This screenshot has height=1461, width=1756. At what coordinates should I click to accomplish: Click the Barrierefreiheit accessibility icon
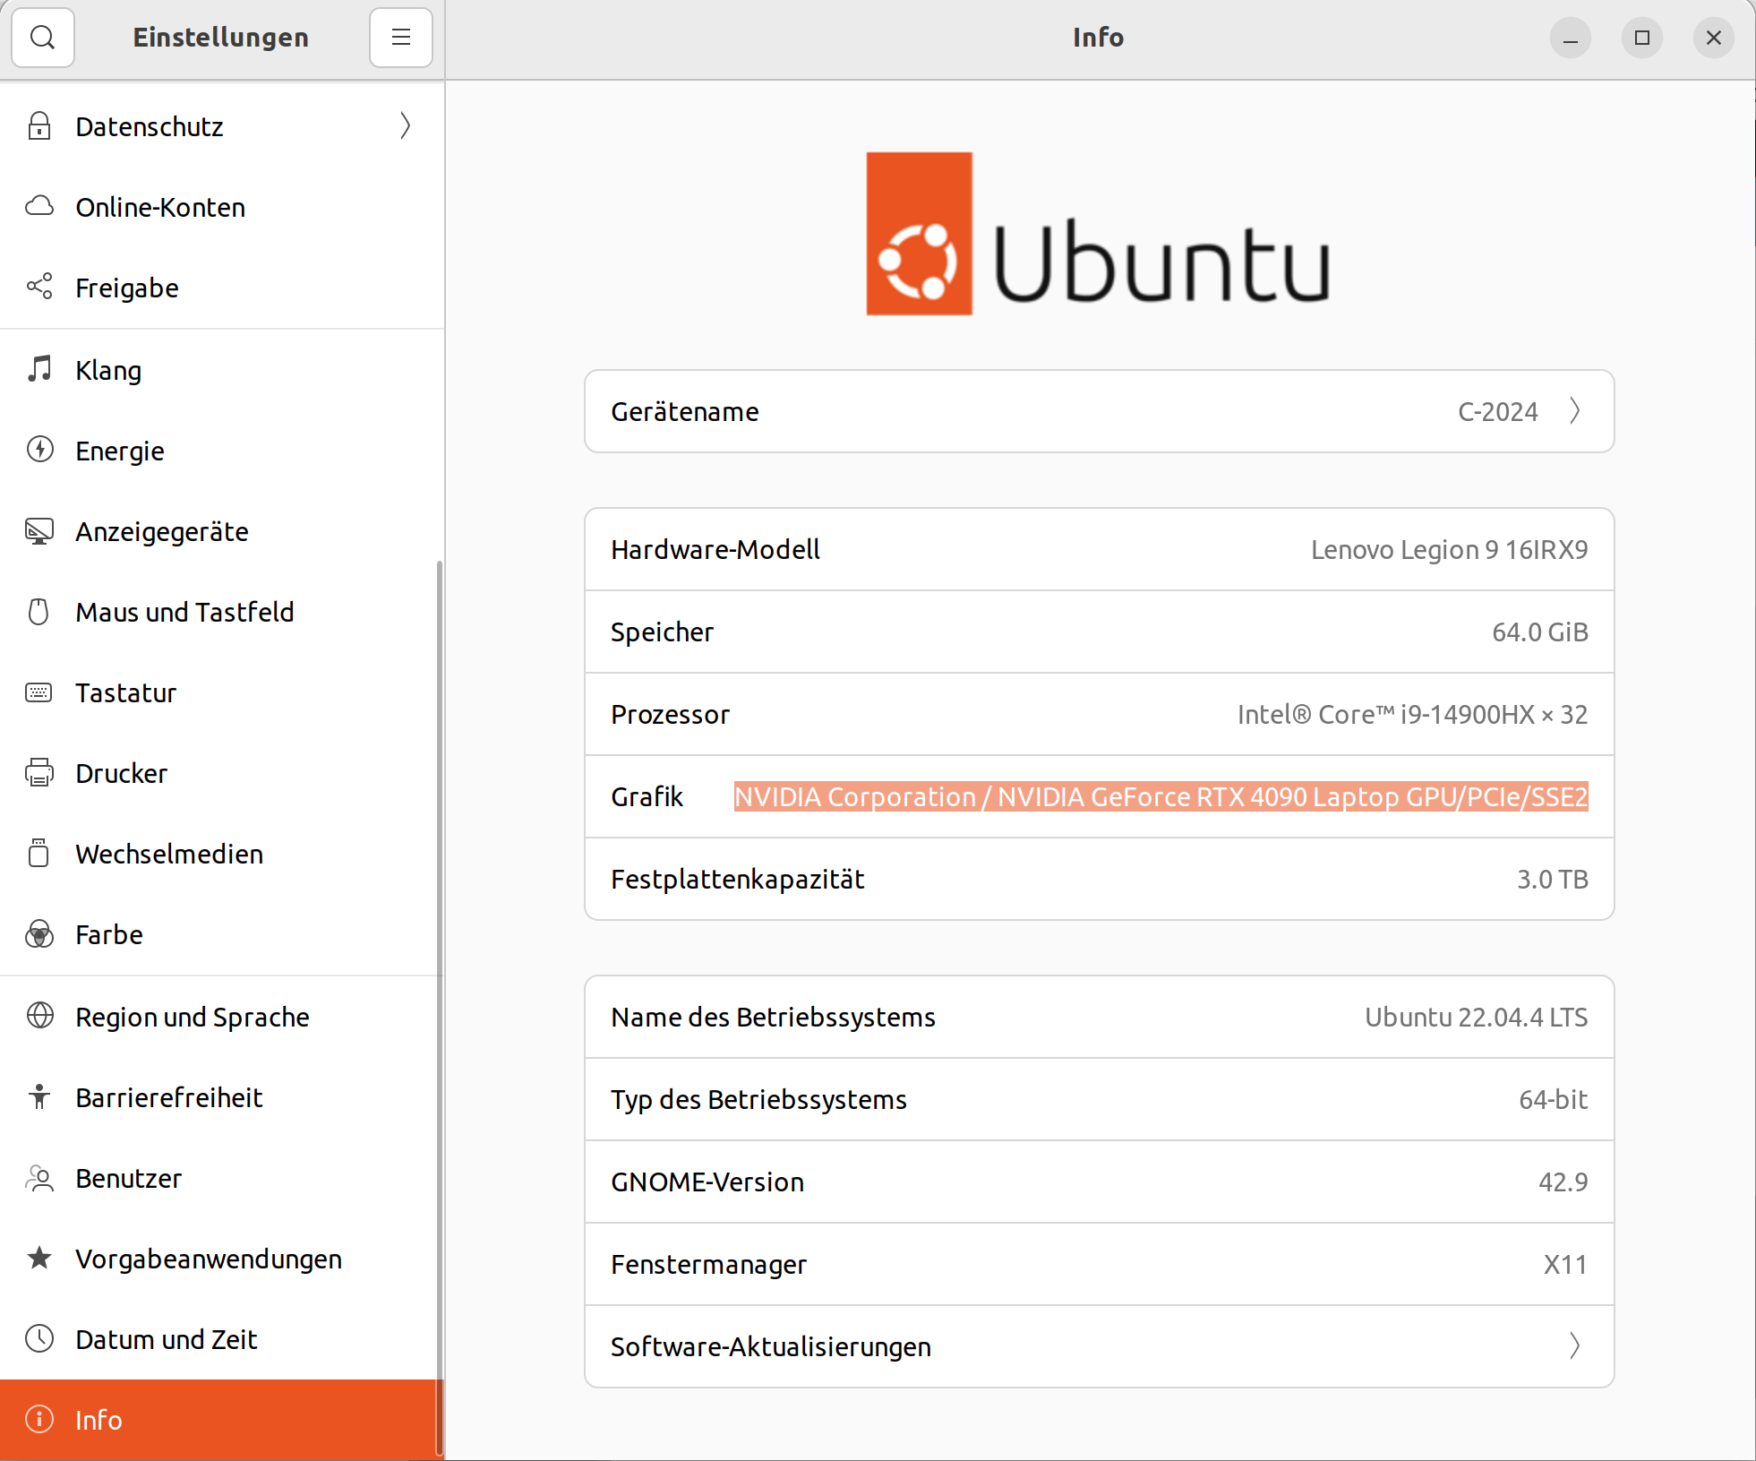(39, 1097)
